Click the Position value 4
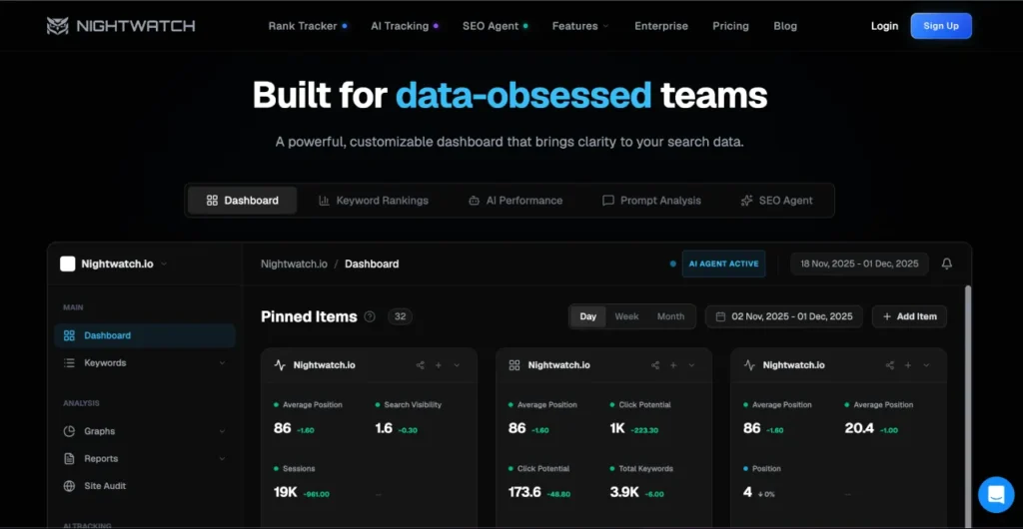This screenshot has width=1023, height=529. pyautogui.click(x=747, y=492)
